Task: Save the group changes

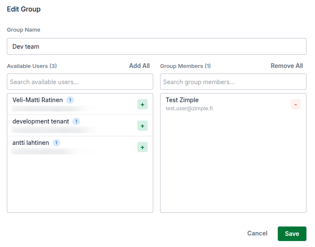Action: tap(292, 234)
